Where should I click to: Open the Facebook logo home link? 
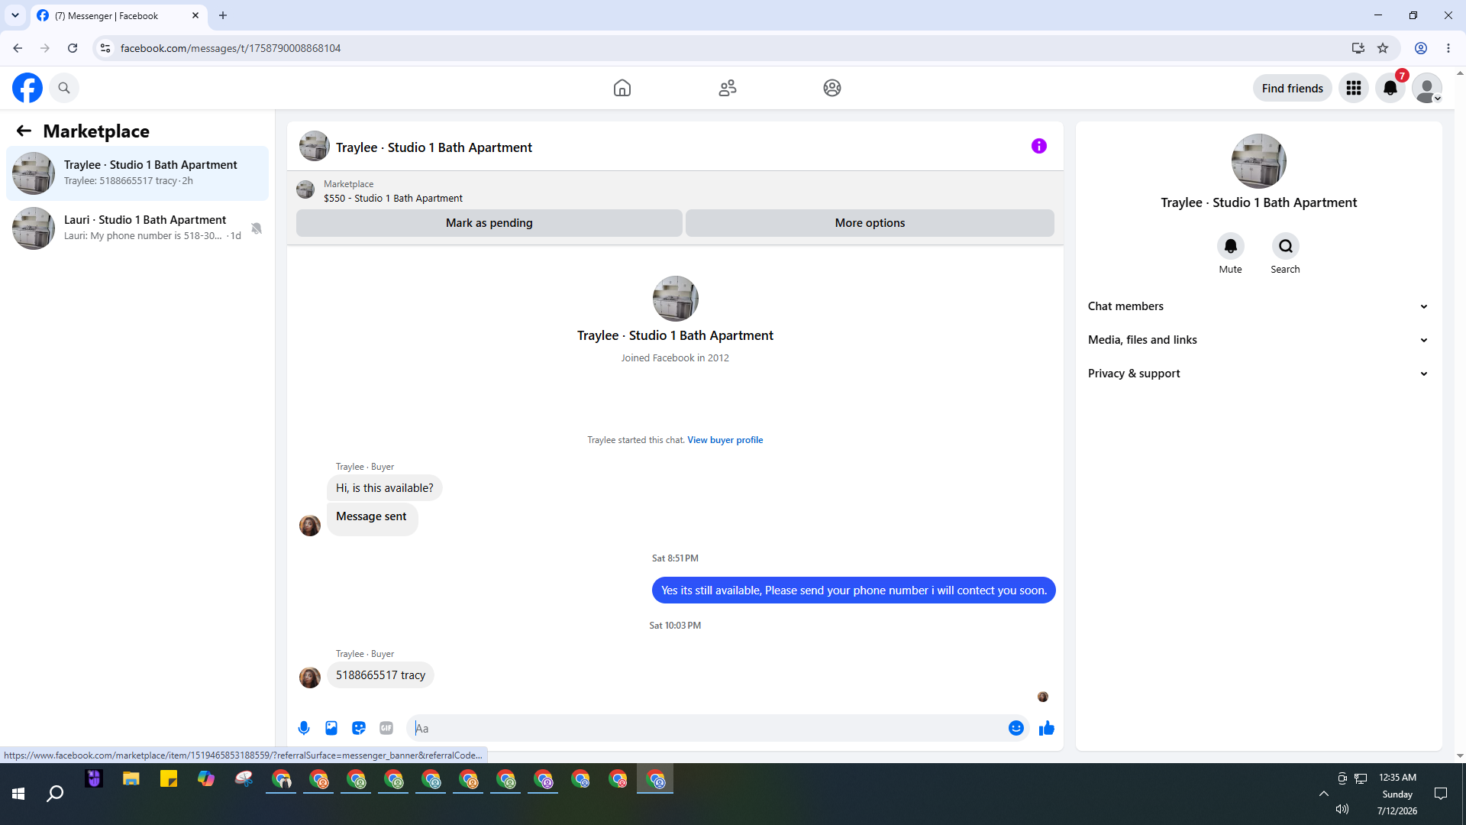[x=27, y=88]
